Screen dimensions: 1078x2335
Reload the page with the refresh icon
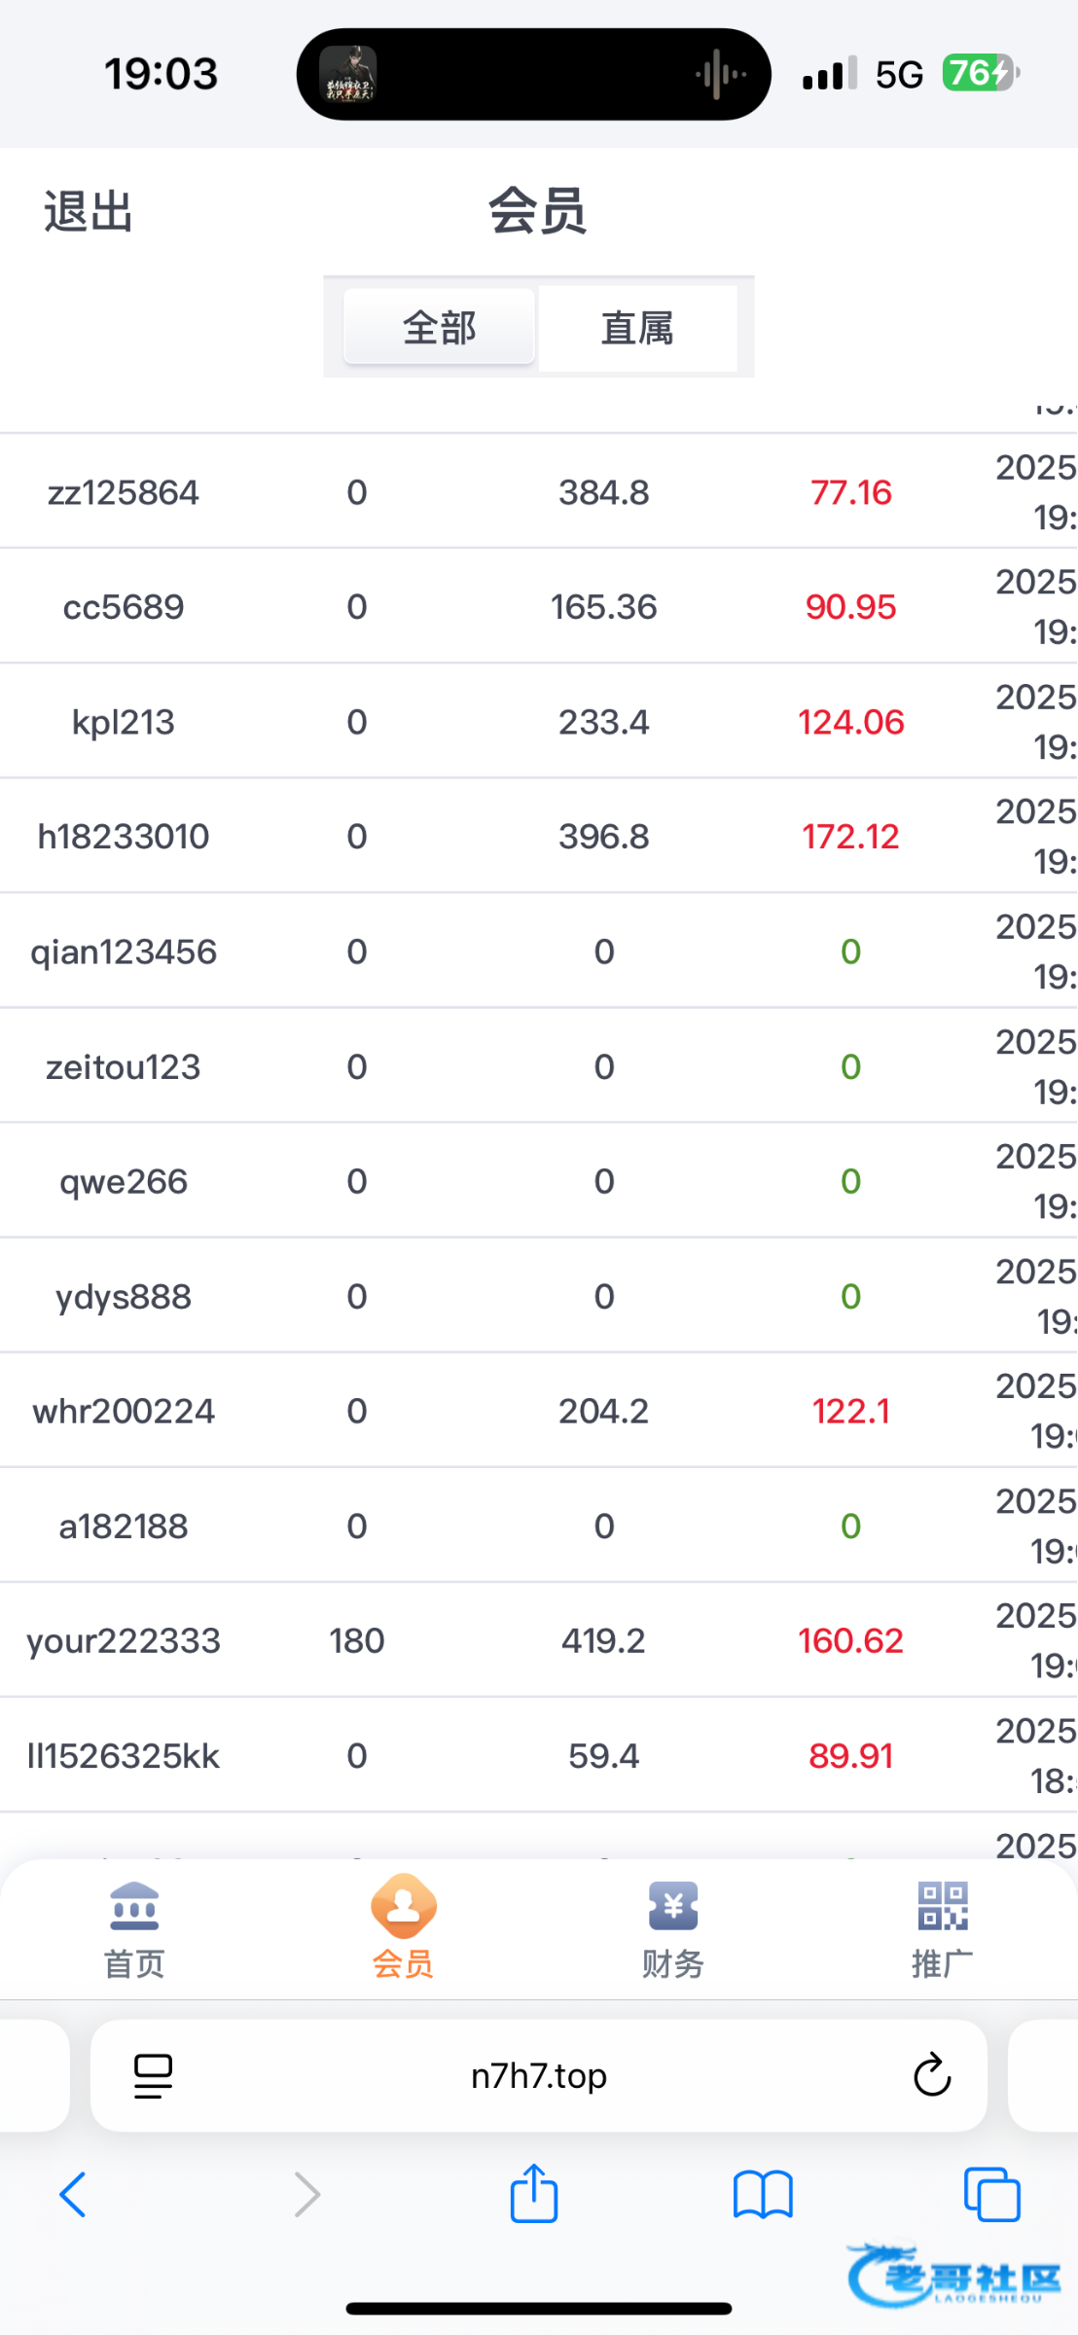tap(931, 2075)
